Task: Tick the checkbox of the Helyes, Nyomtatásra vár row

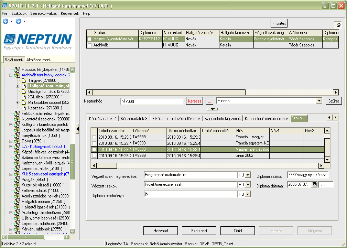Action: pos(89,39)
